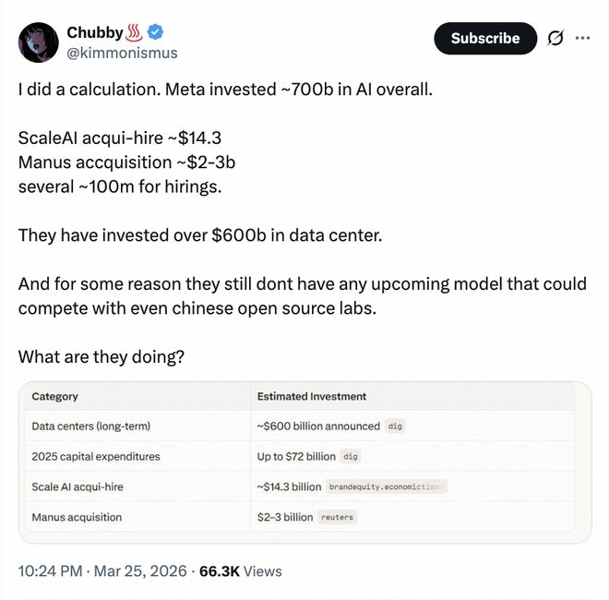Open the brandequity.economictimes source chip
The height and width of the screenshot is (600, 609).
(387, 487)
